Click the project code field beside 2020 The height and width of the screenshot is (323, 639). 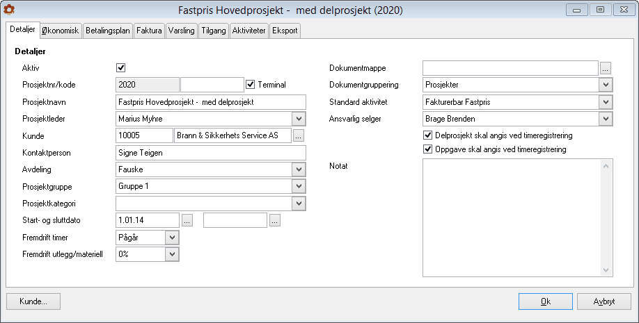point(212,85)
